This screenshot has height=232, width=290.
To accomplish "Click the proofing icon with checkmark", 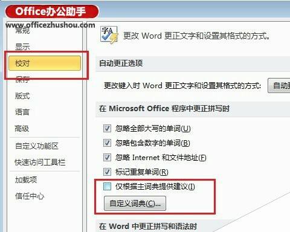I will click(x=109, y=35).
